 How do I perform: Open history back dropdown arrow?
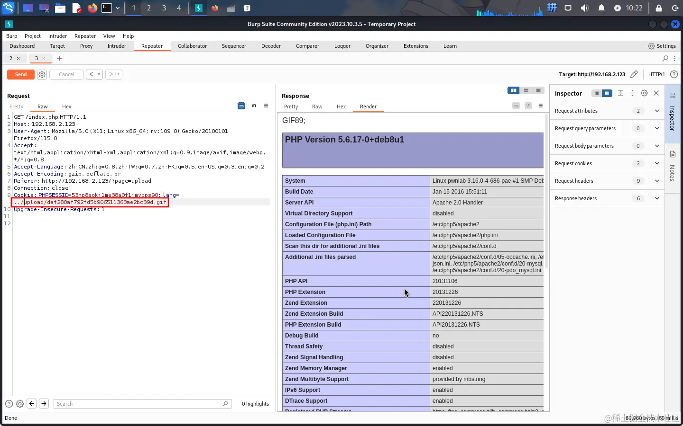click(99, 74)
